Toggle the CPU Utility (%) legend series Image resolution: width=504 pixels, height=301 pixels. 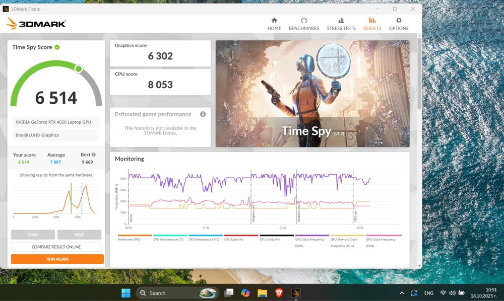tap(276, 238)
